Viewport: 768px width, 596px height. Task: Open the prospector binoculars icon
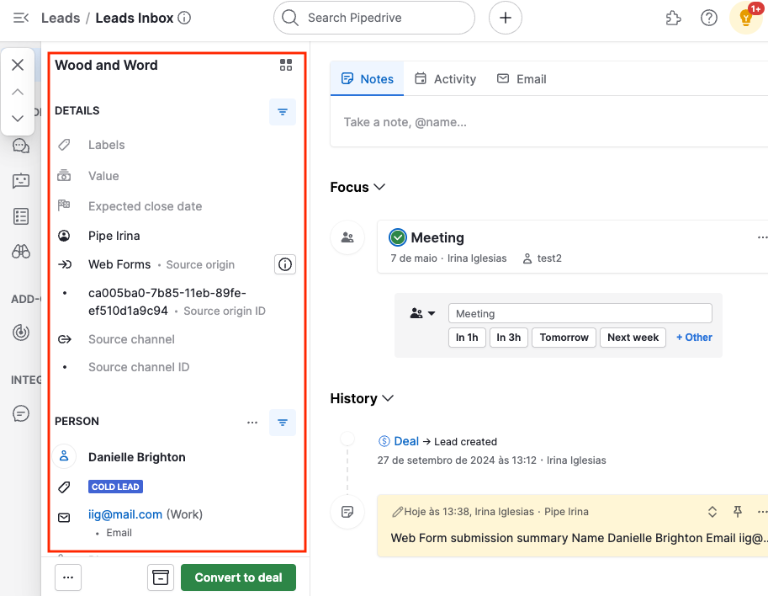coord(20,252)
